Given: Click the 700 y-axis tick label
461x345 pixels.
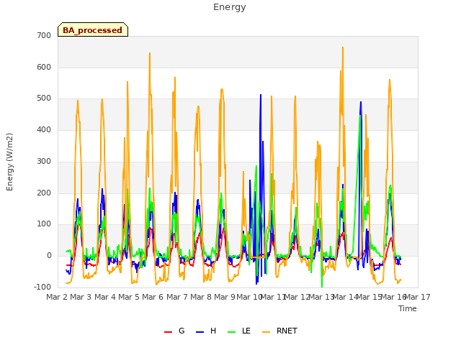Looking at the screenshot, I should click(x=44, y=35).
